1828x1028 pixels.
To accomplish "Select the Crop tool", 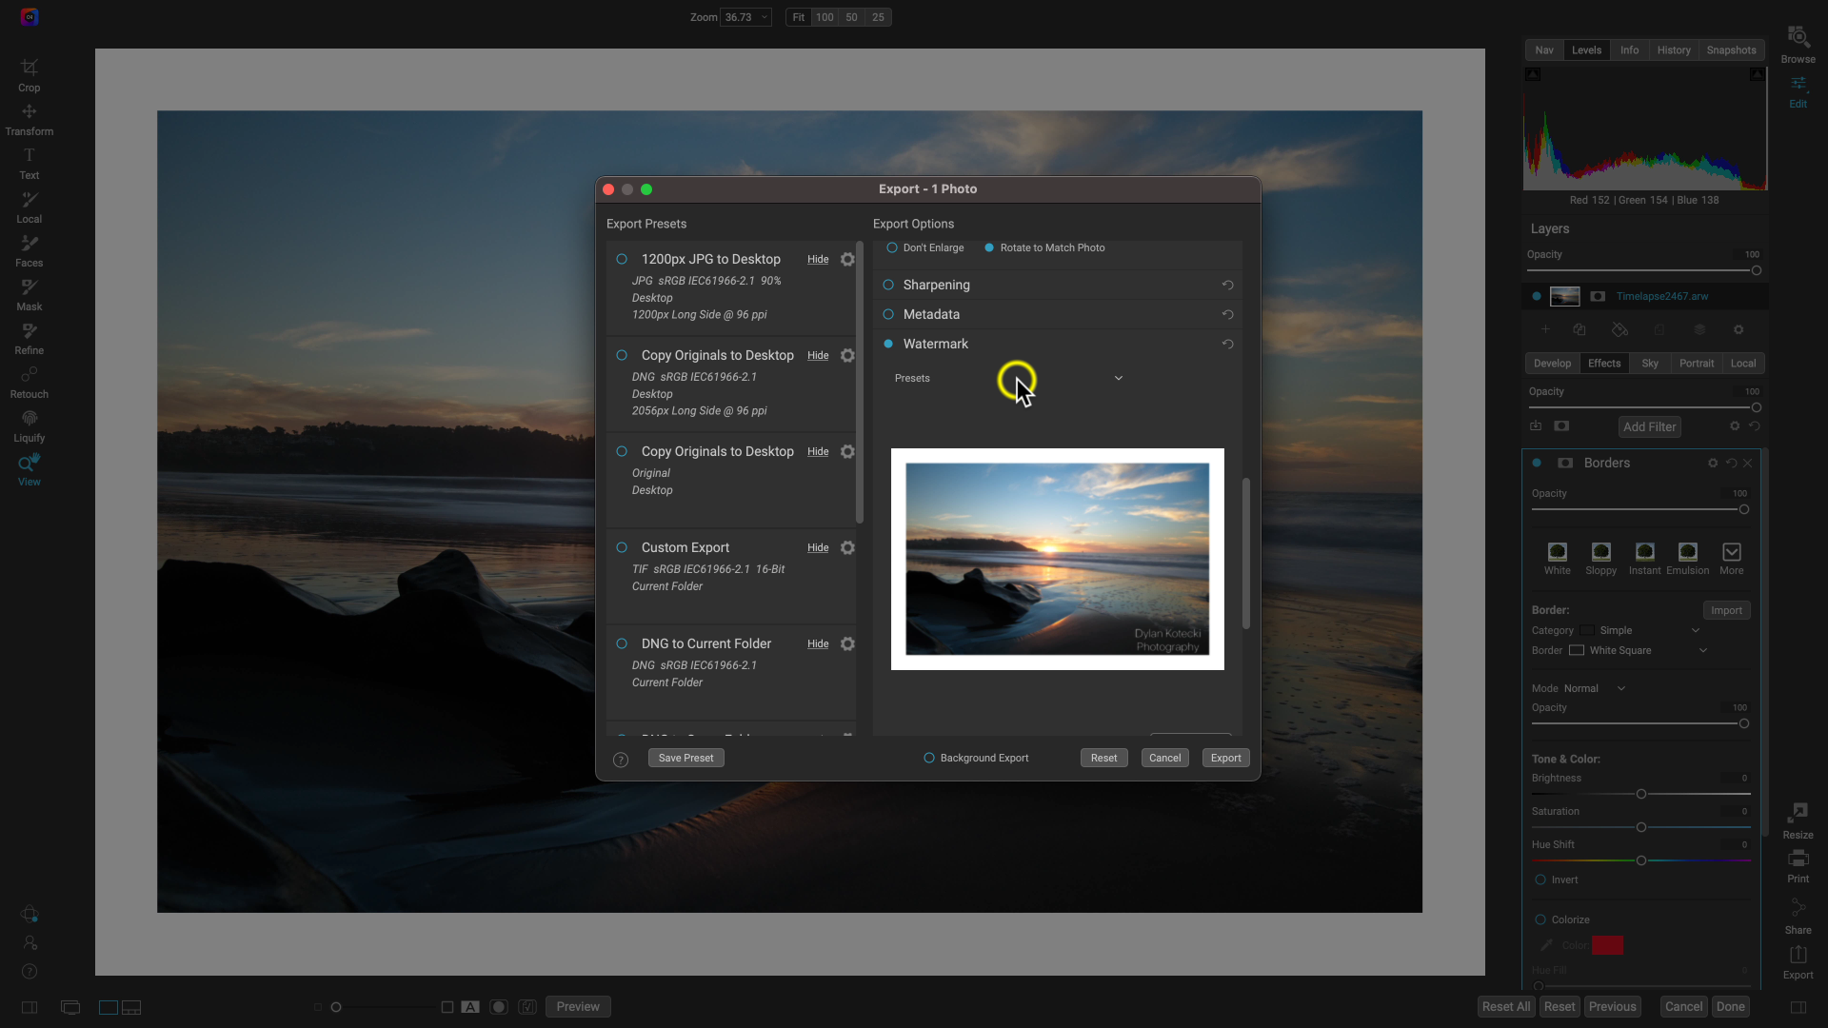I will (30, 75).
